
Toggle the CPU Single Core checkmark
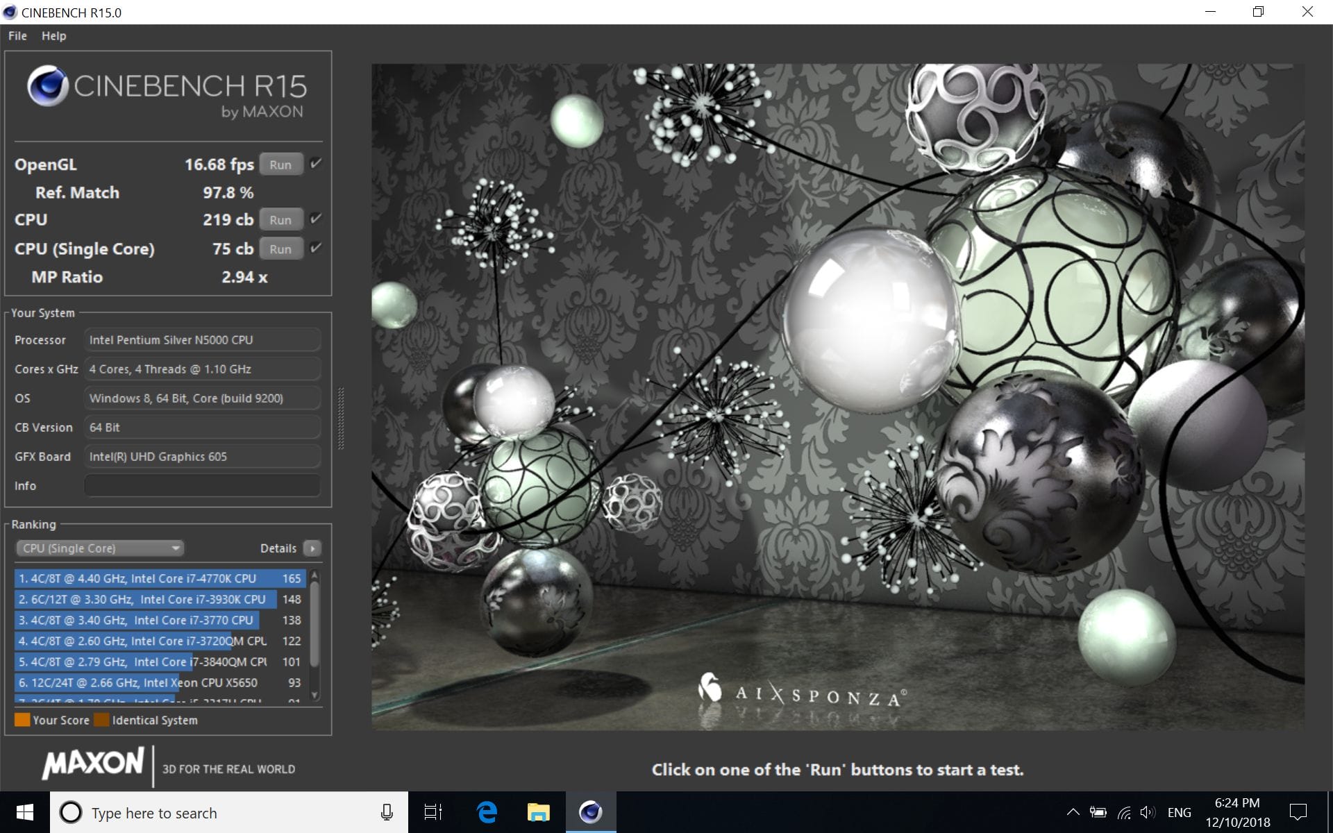316,248
